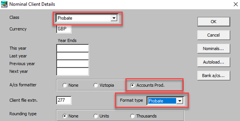Click the Rounding type label
The image size is (240, 121).
coord(23,114)
